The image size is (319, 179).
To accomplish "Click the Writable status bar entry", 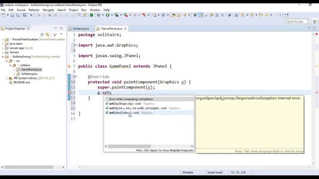I will [x=187, y=173].
